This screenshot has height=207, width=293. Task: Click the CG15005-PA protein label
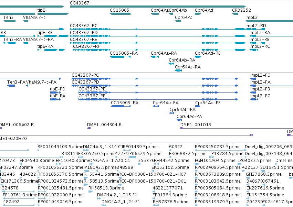point(125,103)
